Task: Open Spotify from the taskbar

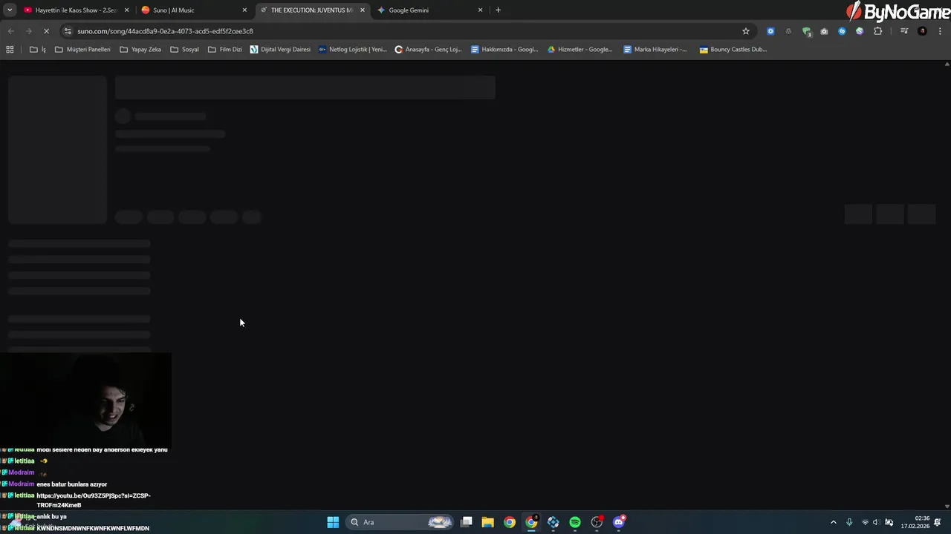Action: (x=575, y=522)
